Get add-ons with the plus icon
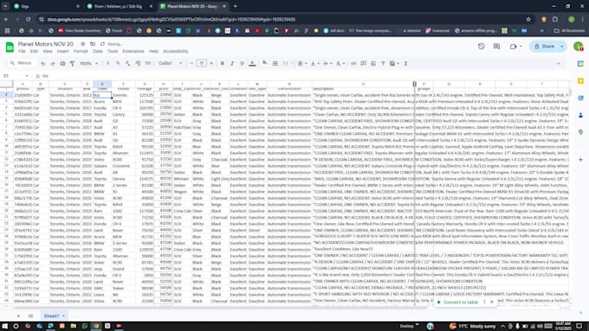Image resolution: width=589 pixels, height=331 pixels. pos(580,159)
